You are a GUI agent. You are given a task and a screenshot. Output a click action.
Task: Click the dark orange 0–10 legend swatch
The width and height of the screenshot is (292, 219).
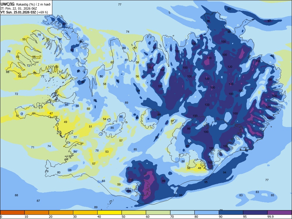tap(12, 213)
